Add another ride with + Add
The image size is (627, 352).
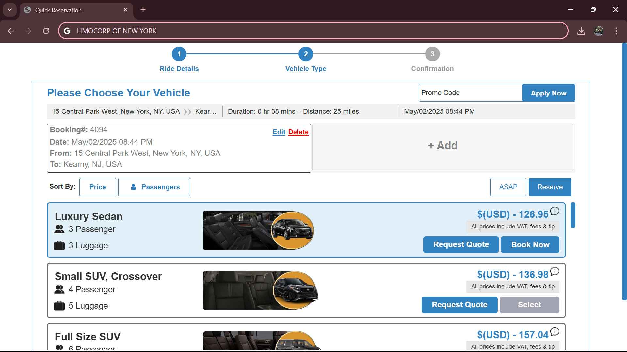pos(443,147)
